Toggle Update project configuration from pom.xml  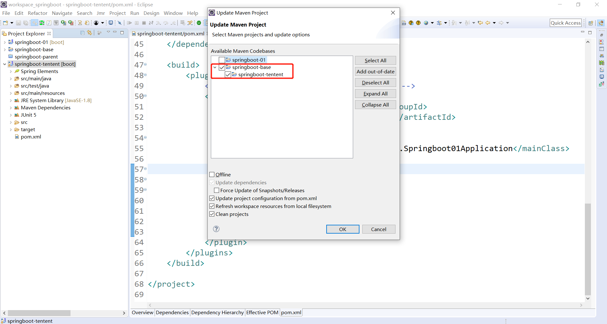212,198
